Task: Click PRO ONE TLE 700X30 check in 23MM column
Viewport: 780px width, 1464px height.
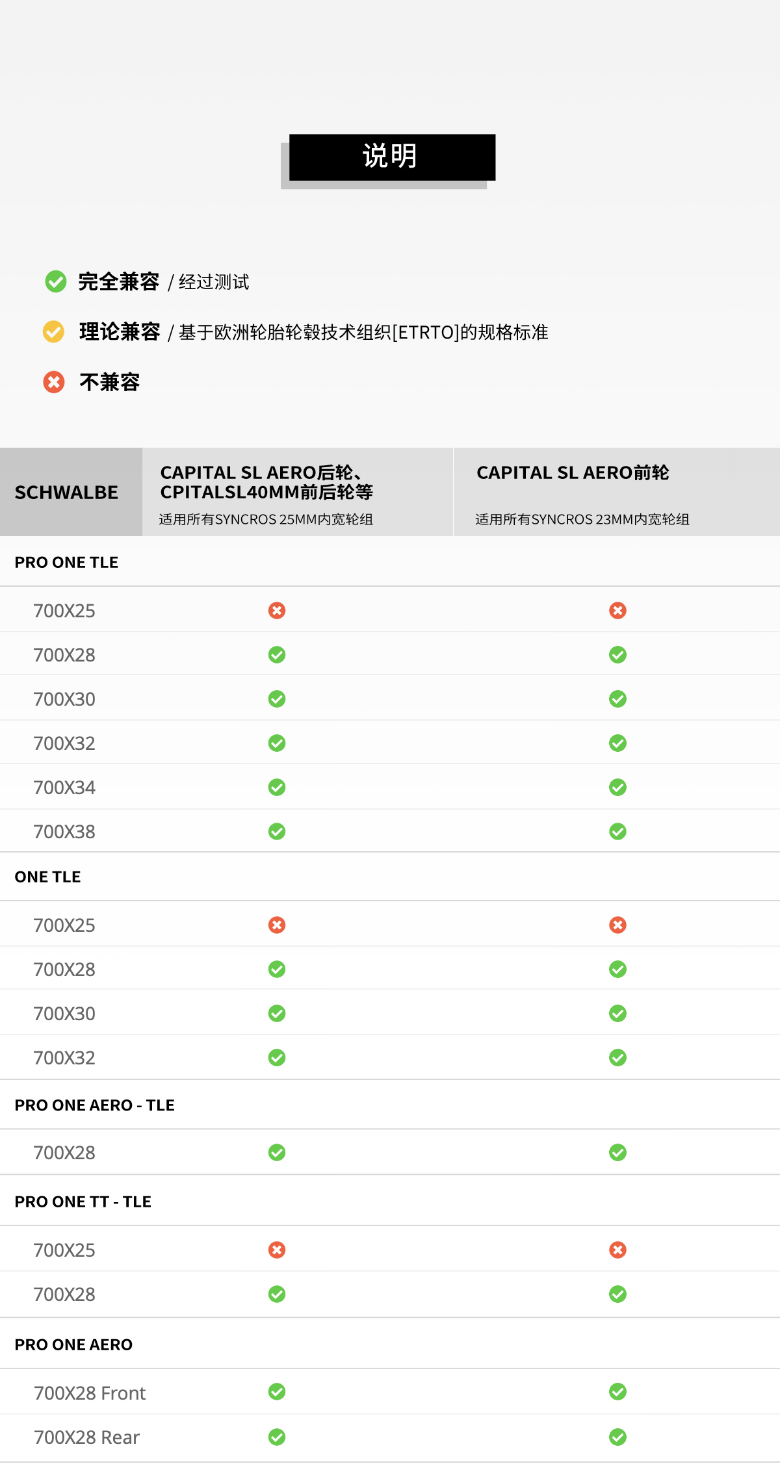Action: pyautogui.click(x=617, y=699)
